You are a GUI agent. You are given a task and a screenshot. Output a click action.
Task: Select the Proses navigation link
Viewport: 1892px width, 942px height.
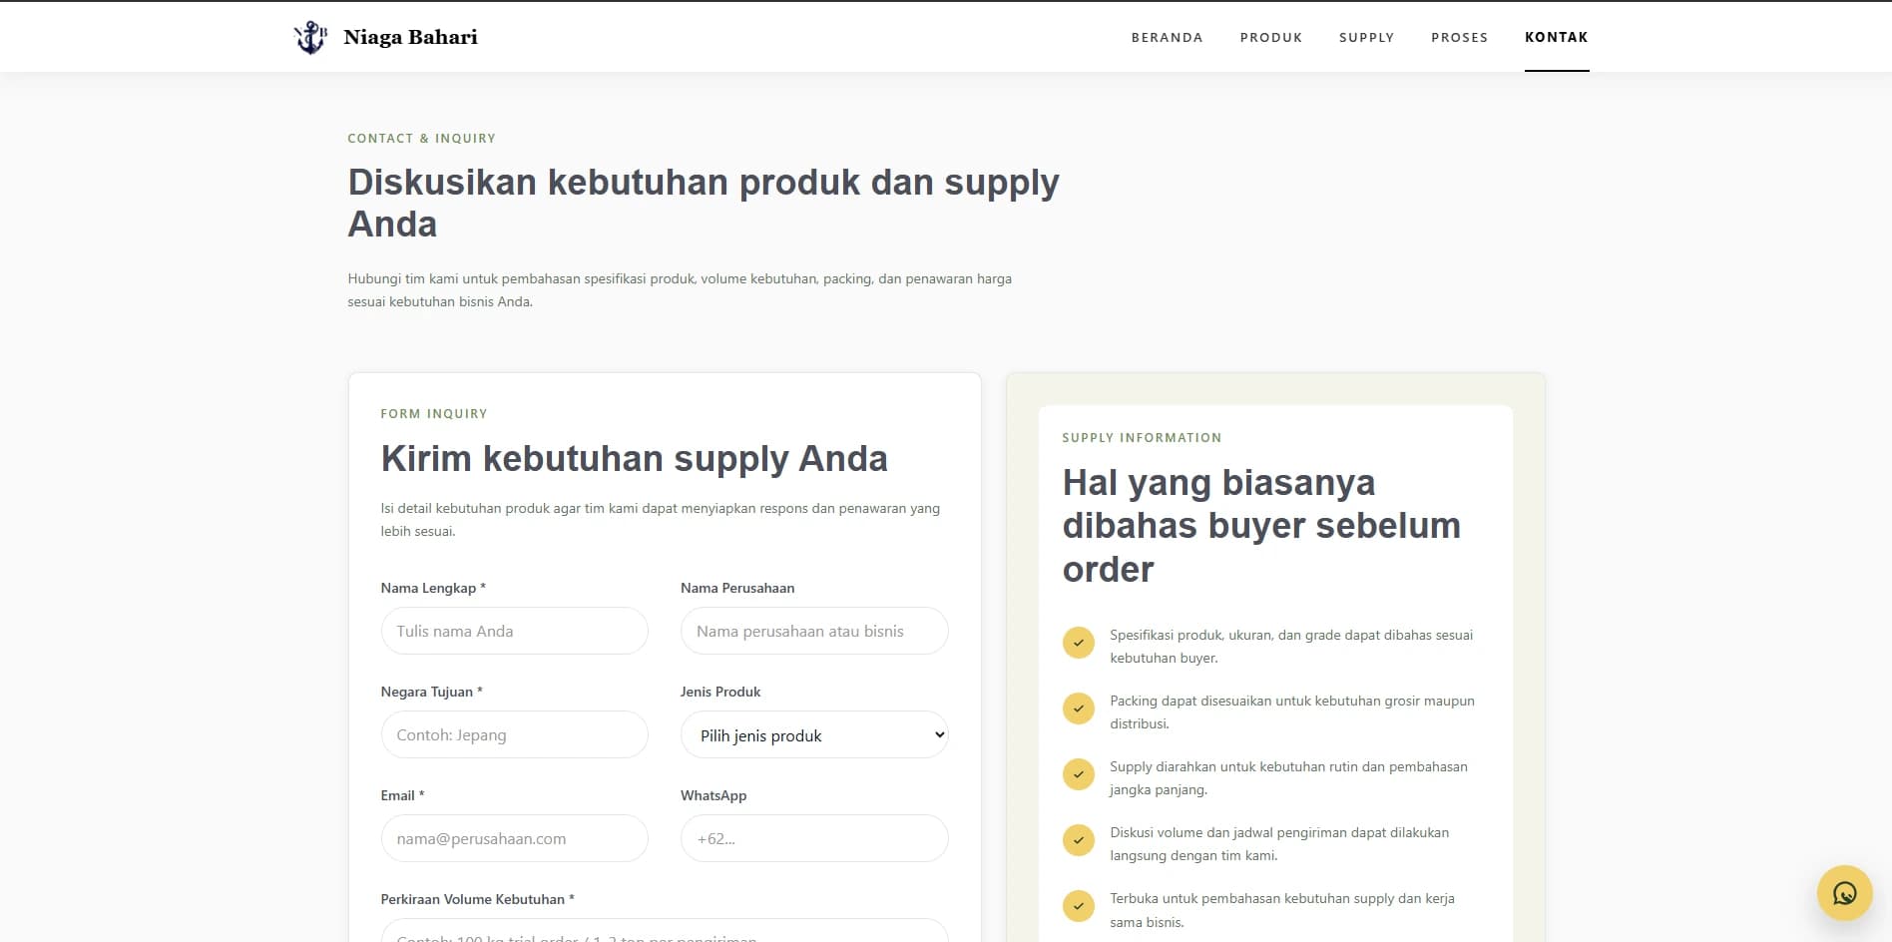1459,38
